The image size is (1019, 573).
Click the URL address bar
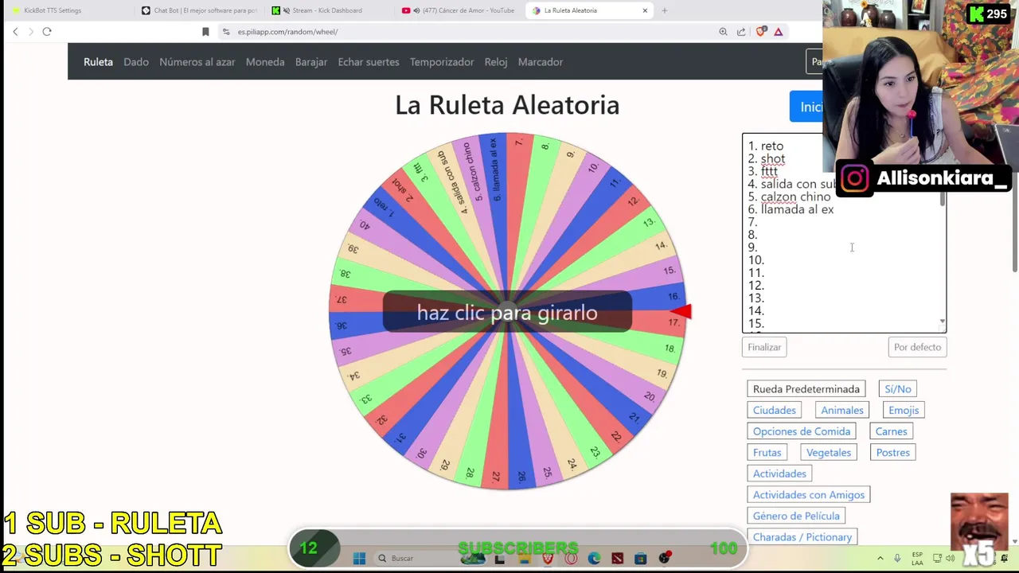coord(470,32)
